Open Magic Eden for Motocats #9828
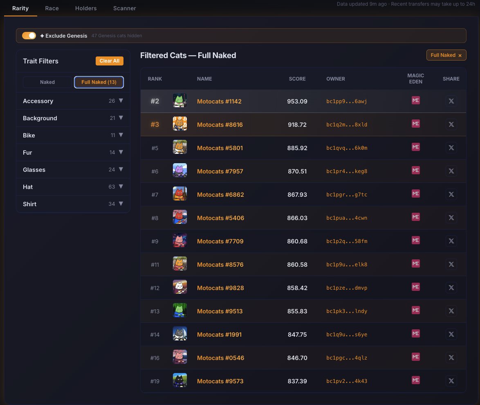The width and height of the screenshot is (480, 405). 415,287
